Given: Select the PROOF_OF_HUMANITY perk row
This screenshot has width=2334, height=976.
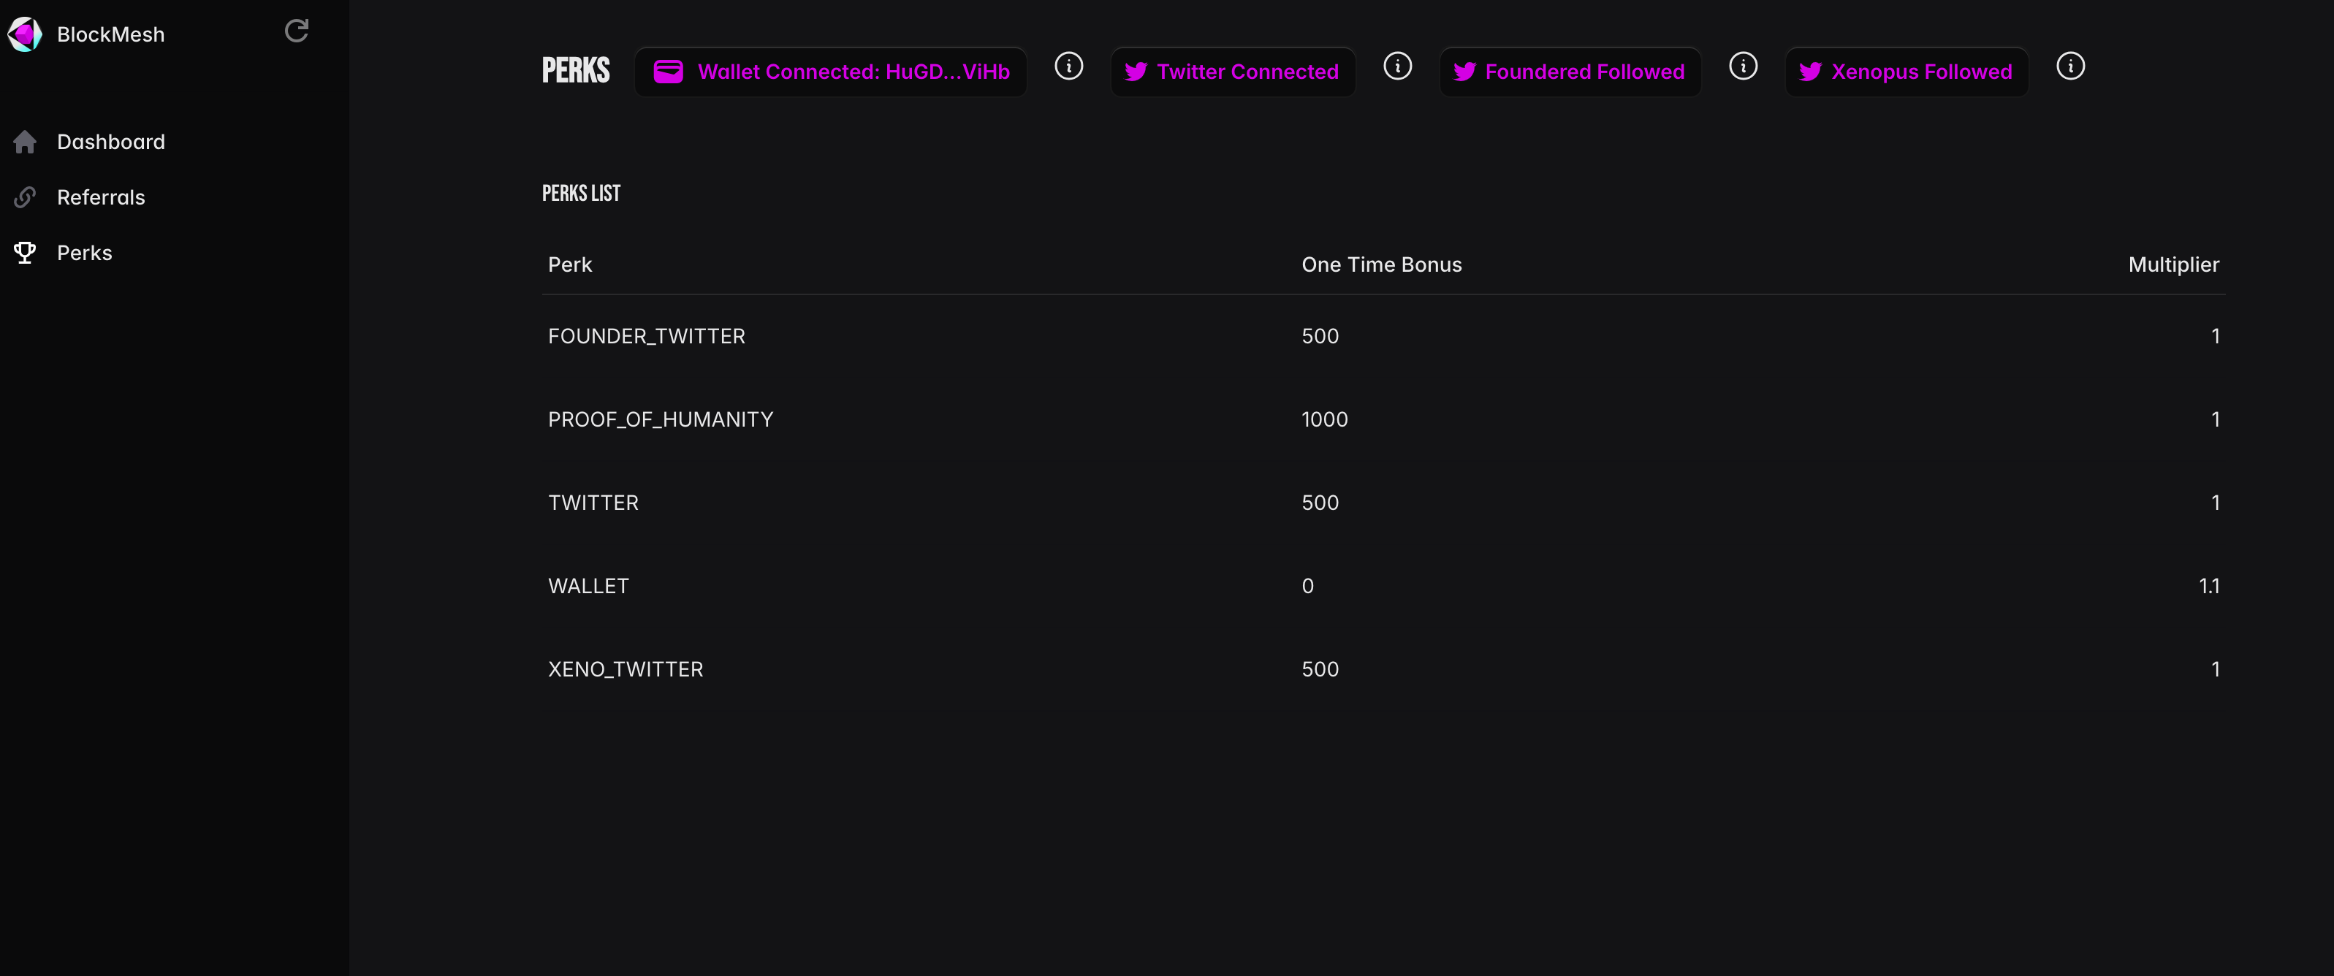Looking at the screenshot, I should click(x=1383, y=419).
